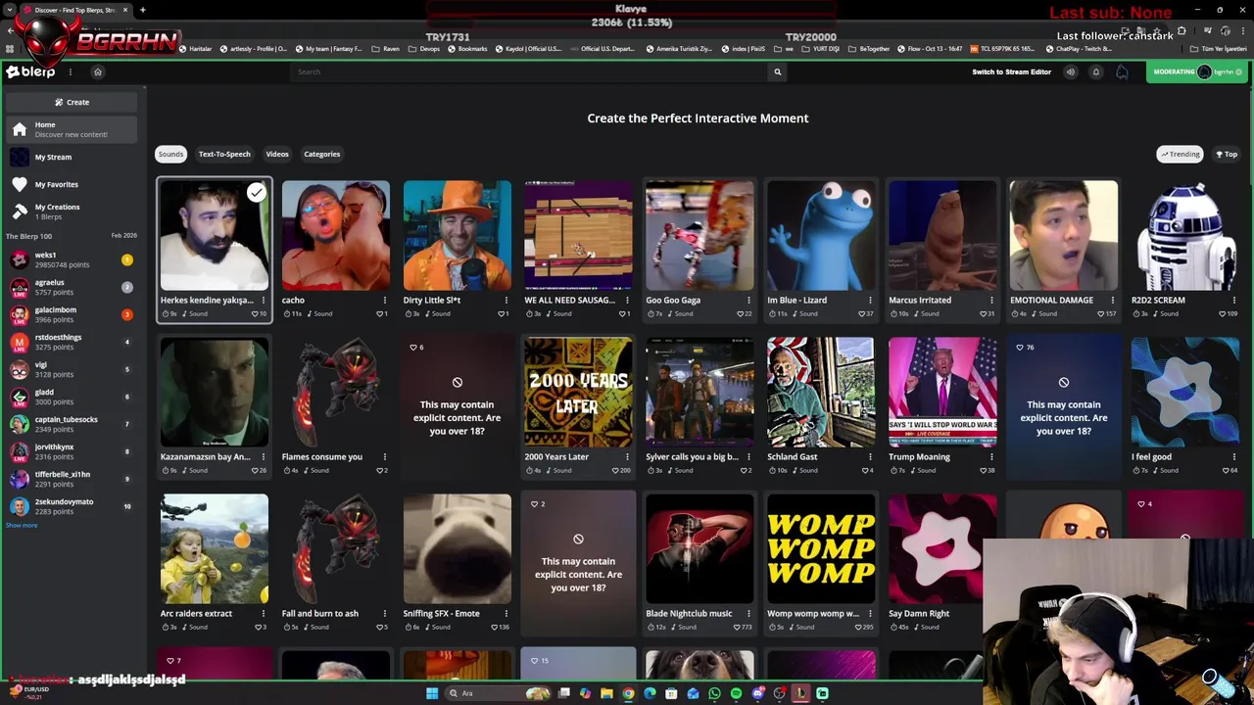Click the home icon in top bar
Image resolution: width=1254 pixels, height=705 pixels.
tap(98, 71)
